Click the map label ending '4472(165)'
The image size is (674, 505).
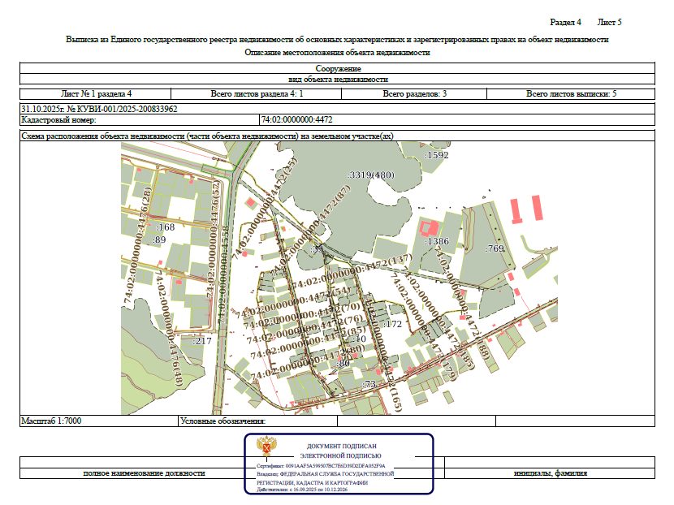tap(382, 353)
